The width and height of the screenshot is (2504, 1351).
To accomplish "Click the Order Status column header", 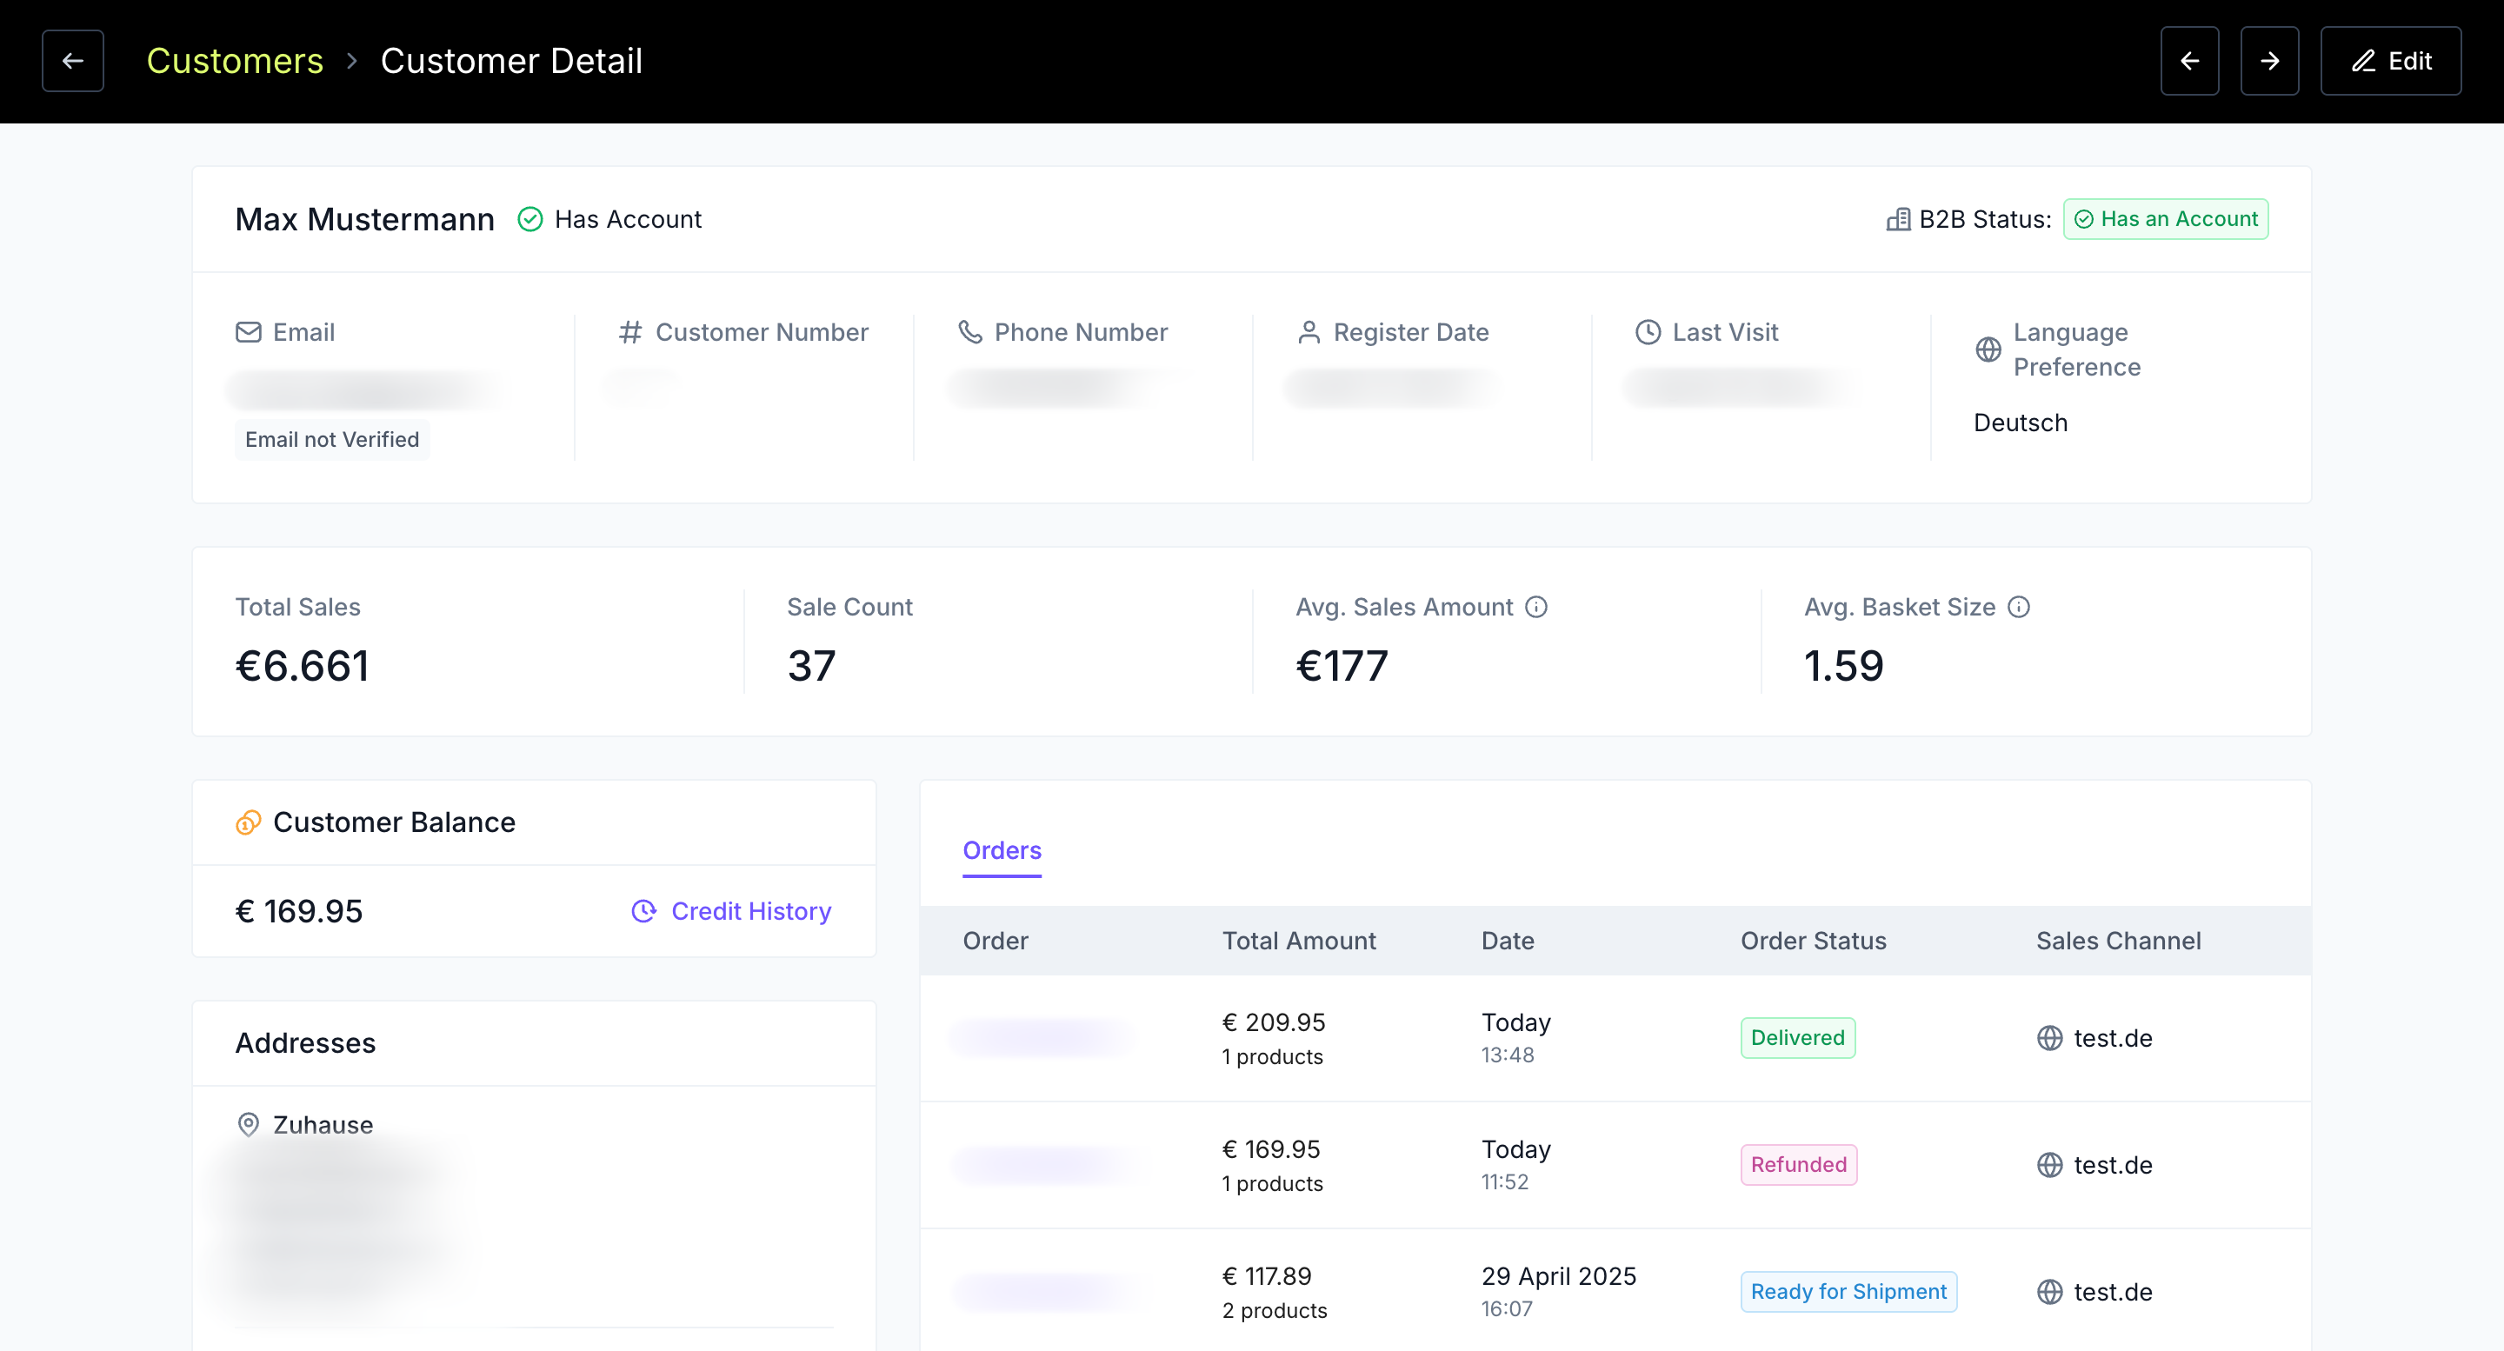I will [x=1813, y=941].
